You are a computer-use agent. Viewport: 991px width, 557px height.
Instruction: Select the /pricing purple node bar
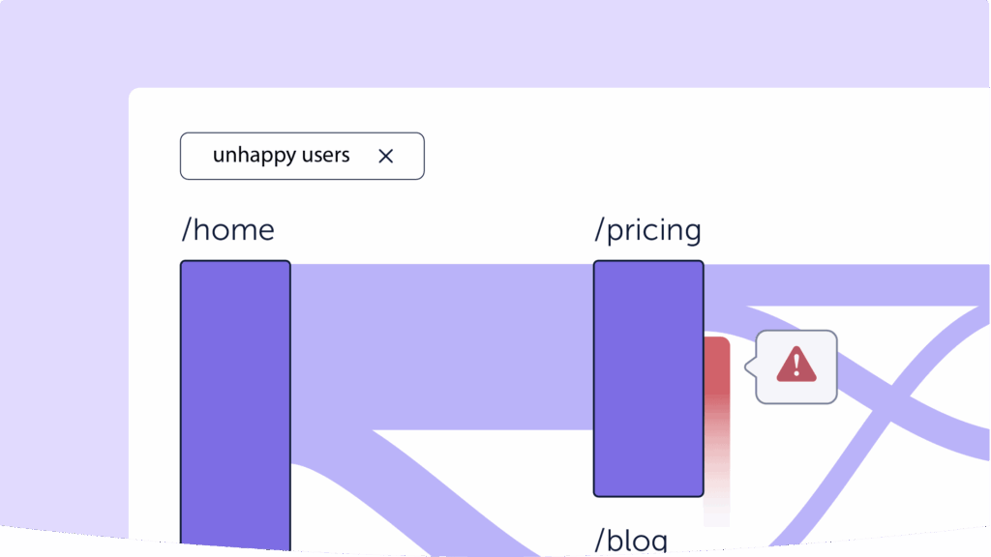click(648, 378)
